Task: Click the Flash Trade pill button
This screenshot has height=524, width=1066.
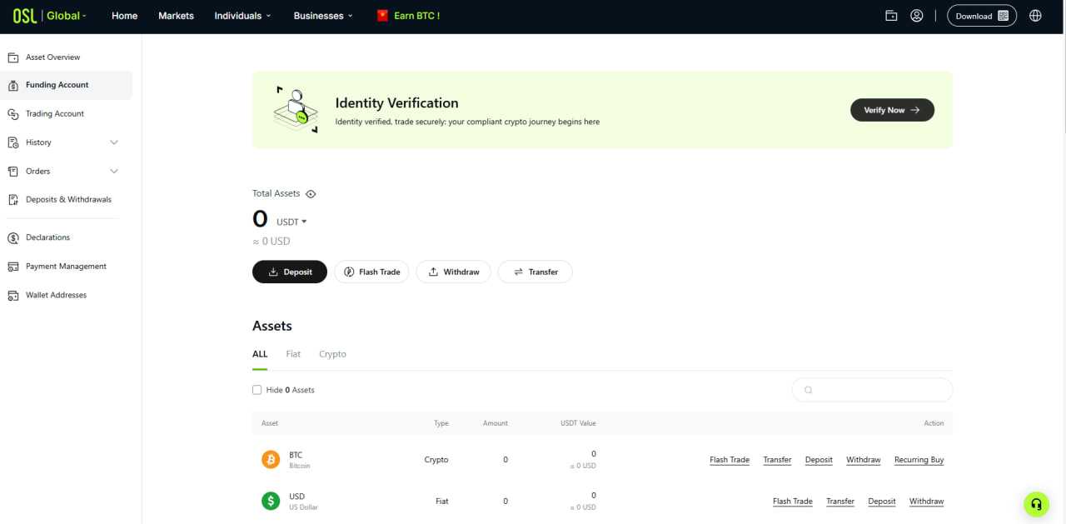Action: click(371, 272)
